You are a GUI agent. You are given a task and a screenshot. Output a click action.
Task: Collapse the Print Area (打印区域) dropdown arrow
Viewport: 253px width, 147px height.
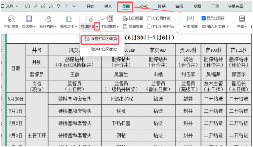(x=96, y=26)
